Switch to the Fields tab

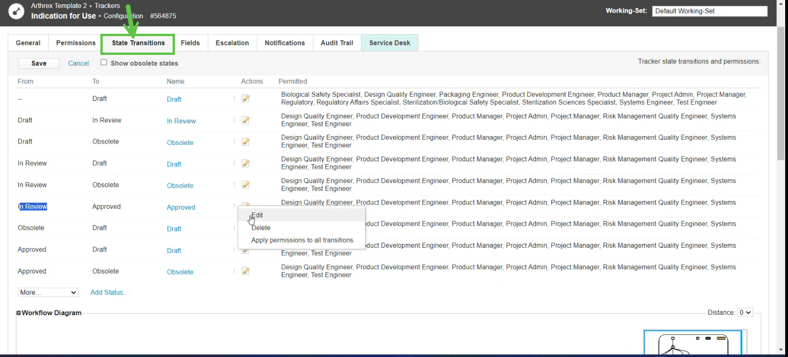click(190, 43)
